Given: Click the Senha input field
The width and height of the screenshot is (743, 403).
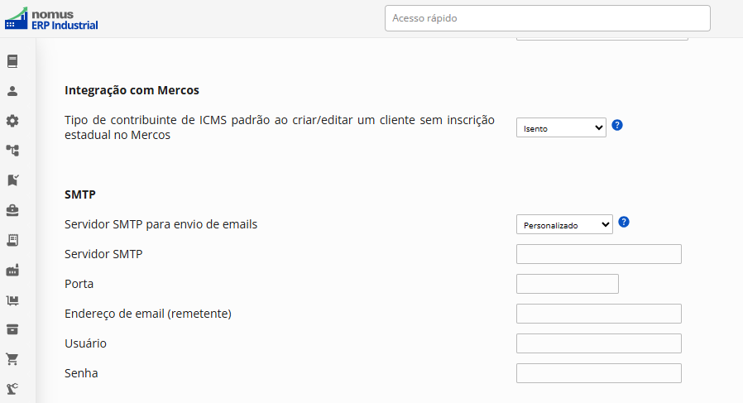Looking at the screenshot, I should (x=599, y=373).
